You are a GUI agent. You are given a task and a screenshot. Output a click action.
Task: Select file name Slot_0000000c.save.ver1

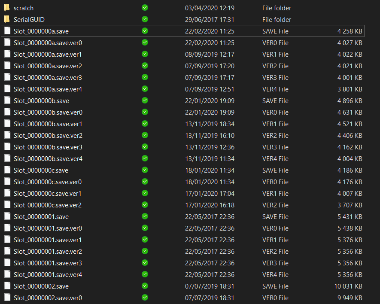(x=48, y=194)
